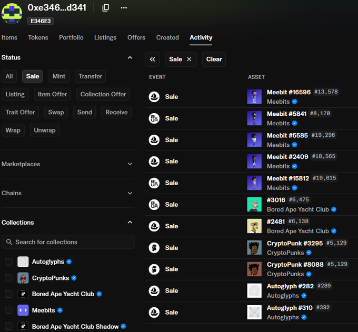358x332 pixels.
Task: Click verified badge next to sidebar CryptoPunks
Action: click(74, 278)
